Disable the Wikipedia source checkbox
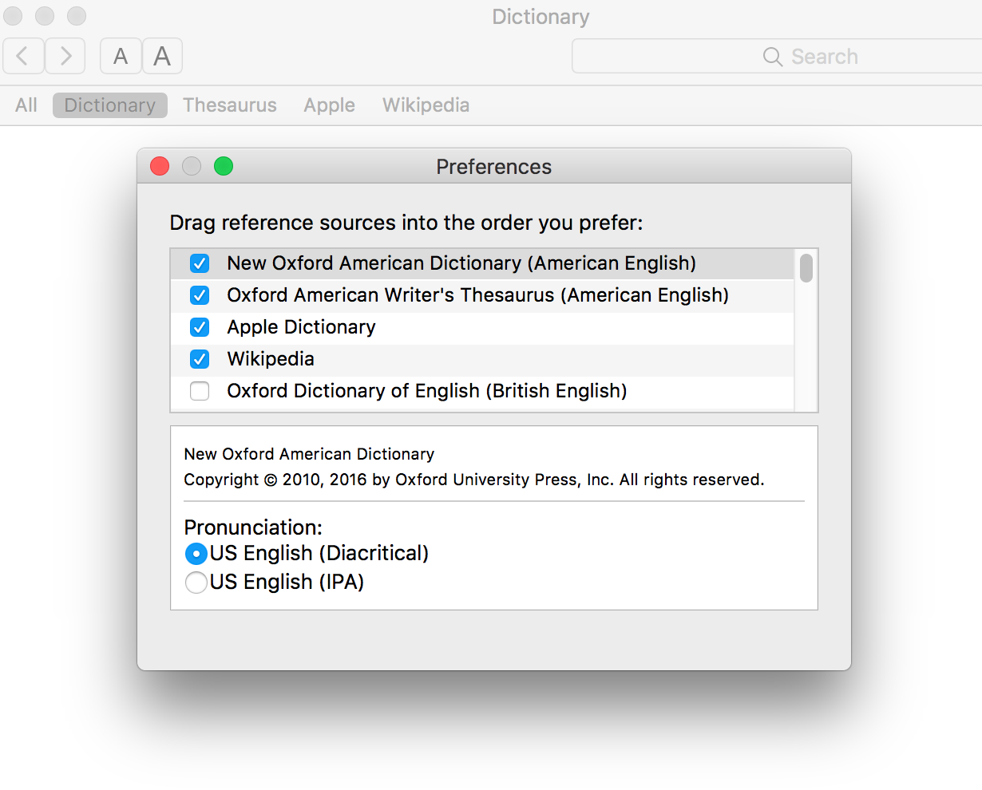This screenshot has width=982, height=790. [200, 359]
